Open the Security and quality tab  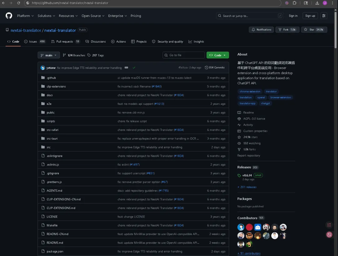tap(167, 41)
